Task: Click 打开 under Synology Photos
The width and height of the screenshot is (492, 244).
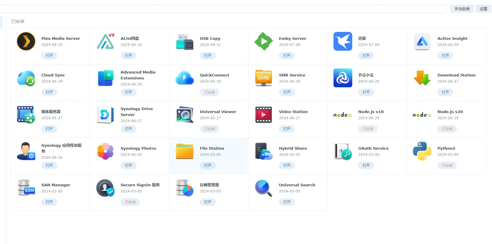Action: pyautogui.click(x=129, y=165)
